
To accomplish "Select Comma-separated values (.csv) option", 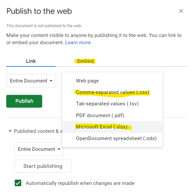I will click(x=112, y=92).
